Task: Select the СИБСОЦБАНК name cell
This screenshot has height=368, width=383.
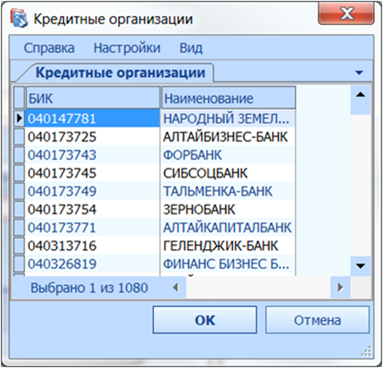Action: coord(228,173)
